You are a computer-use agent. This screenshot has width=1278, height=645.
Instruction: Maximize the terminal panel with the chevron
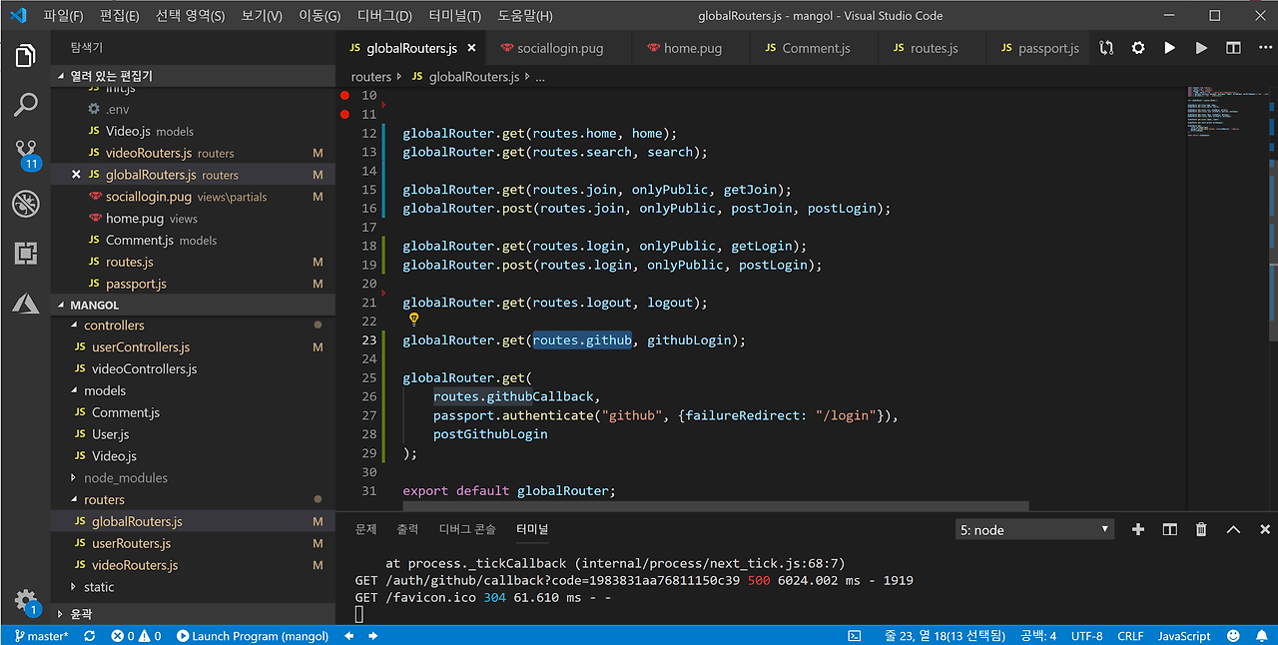(1233, 529)
